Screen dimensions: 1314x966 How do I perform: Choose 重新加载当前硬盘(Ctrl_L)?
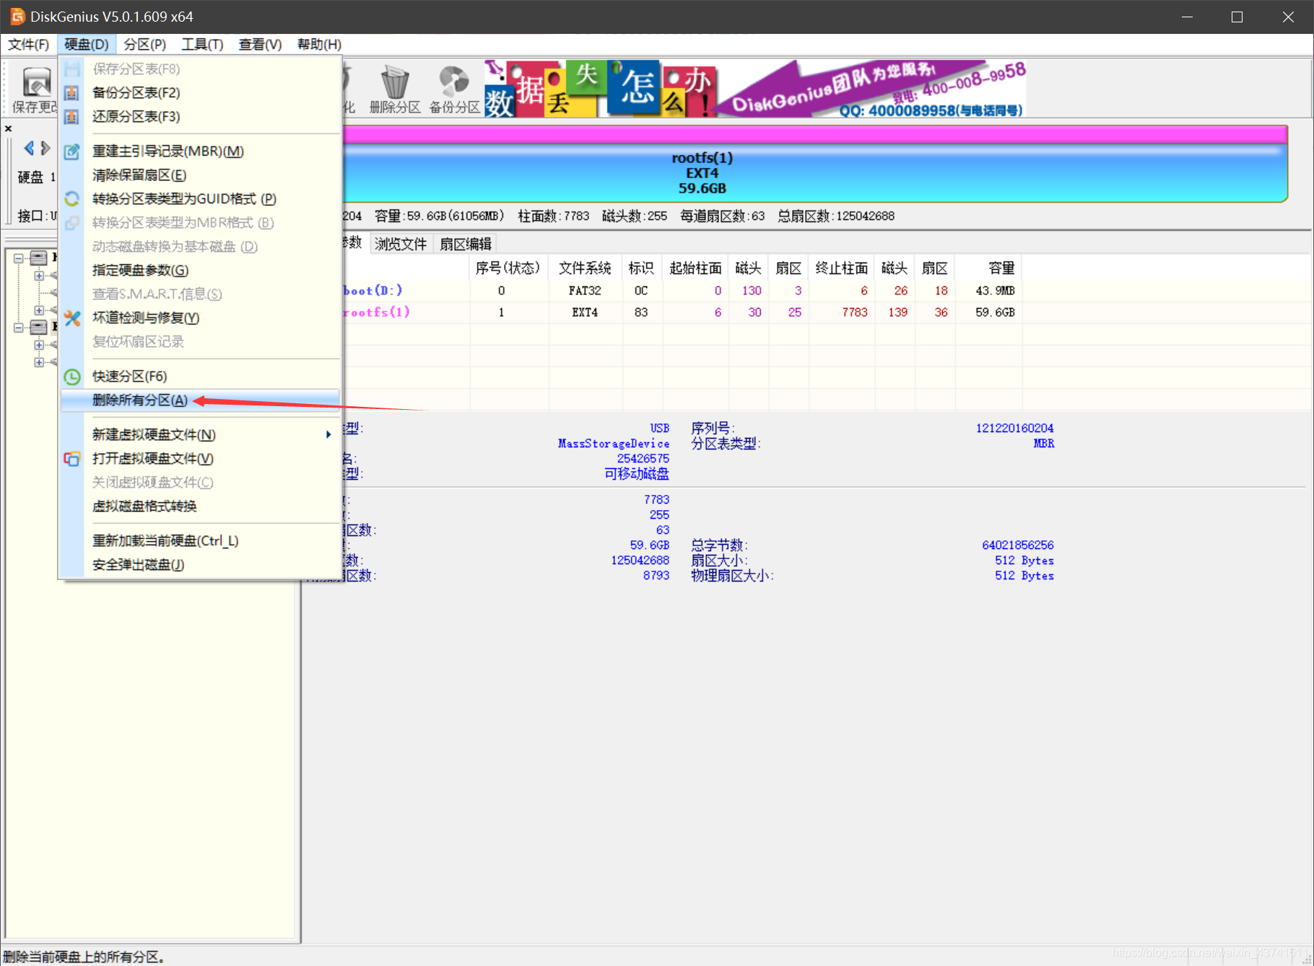tap(200, 541)
